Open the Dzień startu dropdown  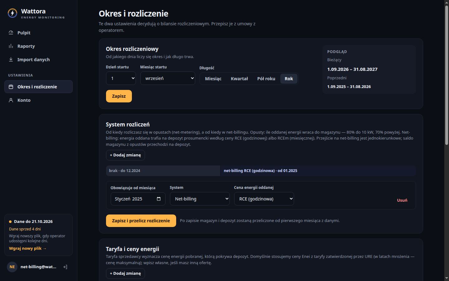click(121, 78)
